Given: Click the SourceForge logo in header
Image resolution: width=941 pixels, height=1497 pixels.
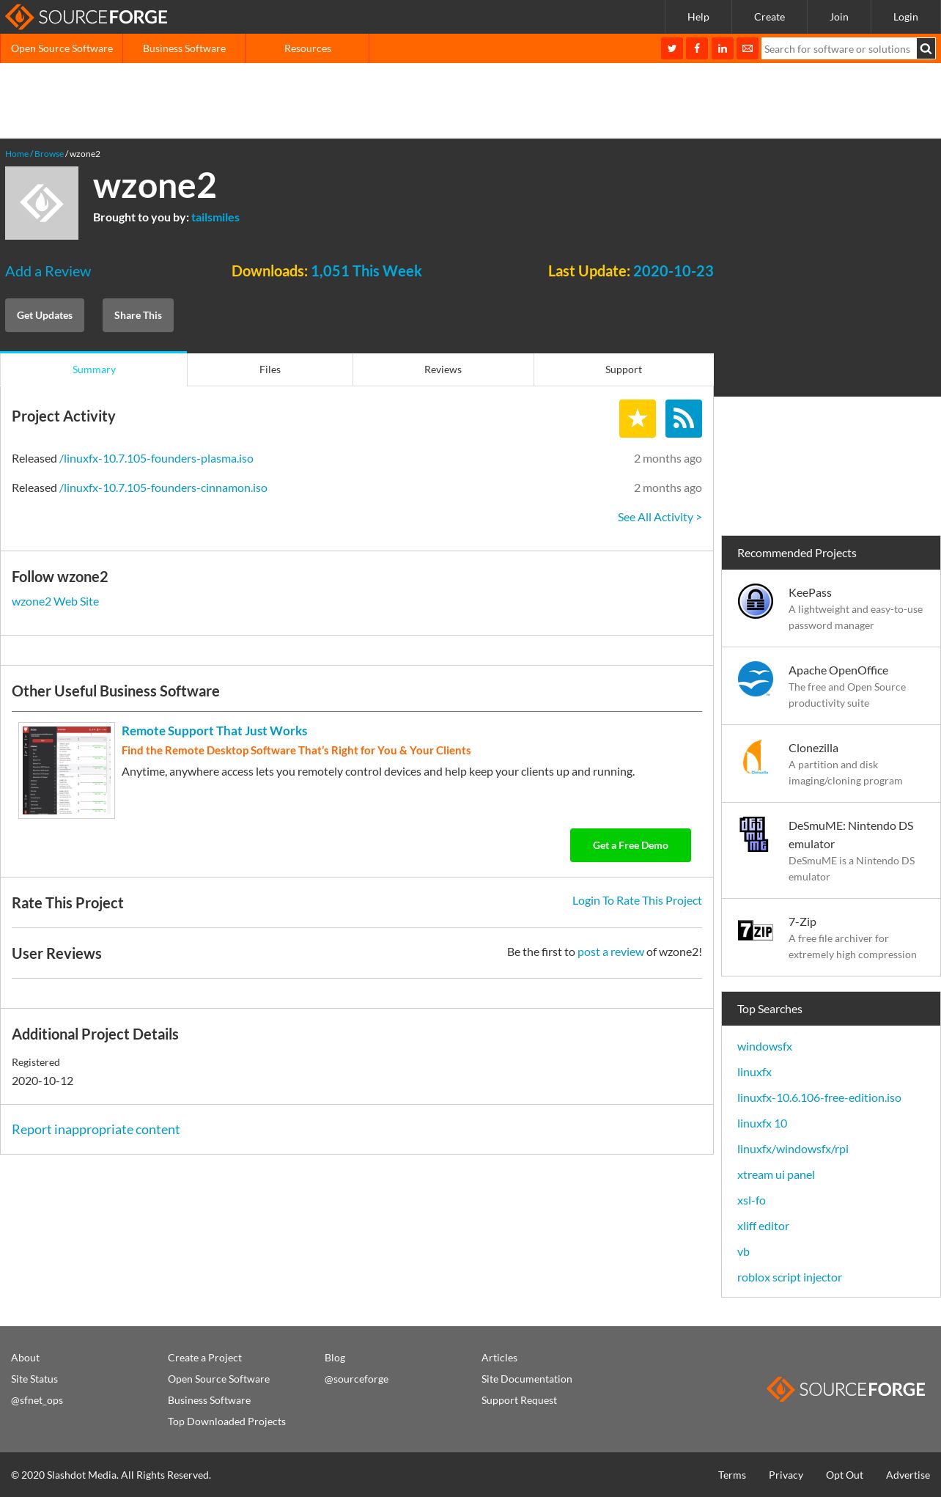Looking at the screenshot, I should (x=86, y=17).
